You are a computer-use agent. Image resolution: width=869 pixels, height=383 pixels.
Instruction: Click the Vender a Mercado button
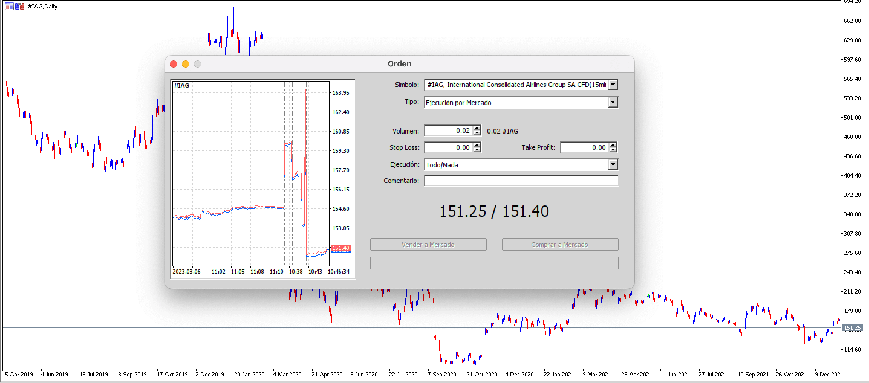[x=428, y=245]
